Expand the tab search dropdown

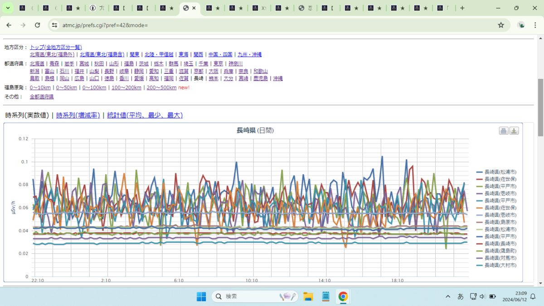point(8,8)
